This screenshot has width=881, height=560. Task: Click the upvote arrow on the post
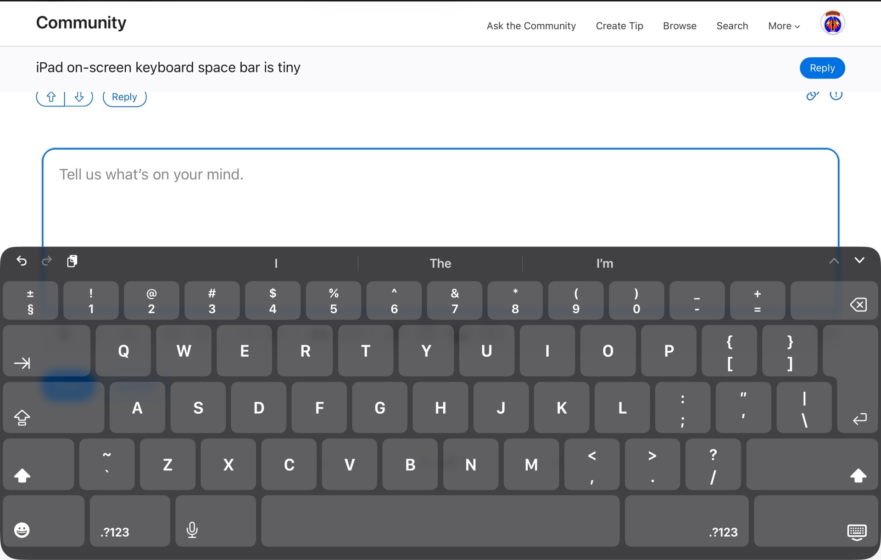point(51,97)
